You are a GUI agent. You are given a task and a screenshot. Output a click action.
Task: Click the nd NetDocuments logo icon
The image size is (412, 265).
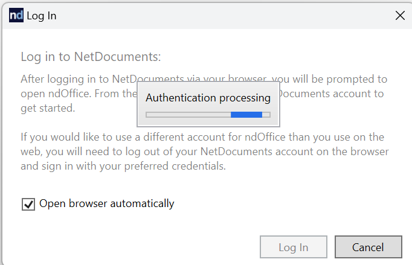[x=16, y=15]
